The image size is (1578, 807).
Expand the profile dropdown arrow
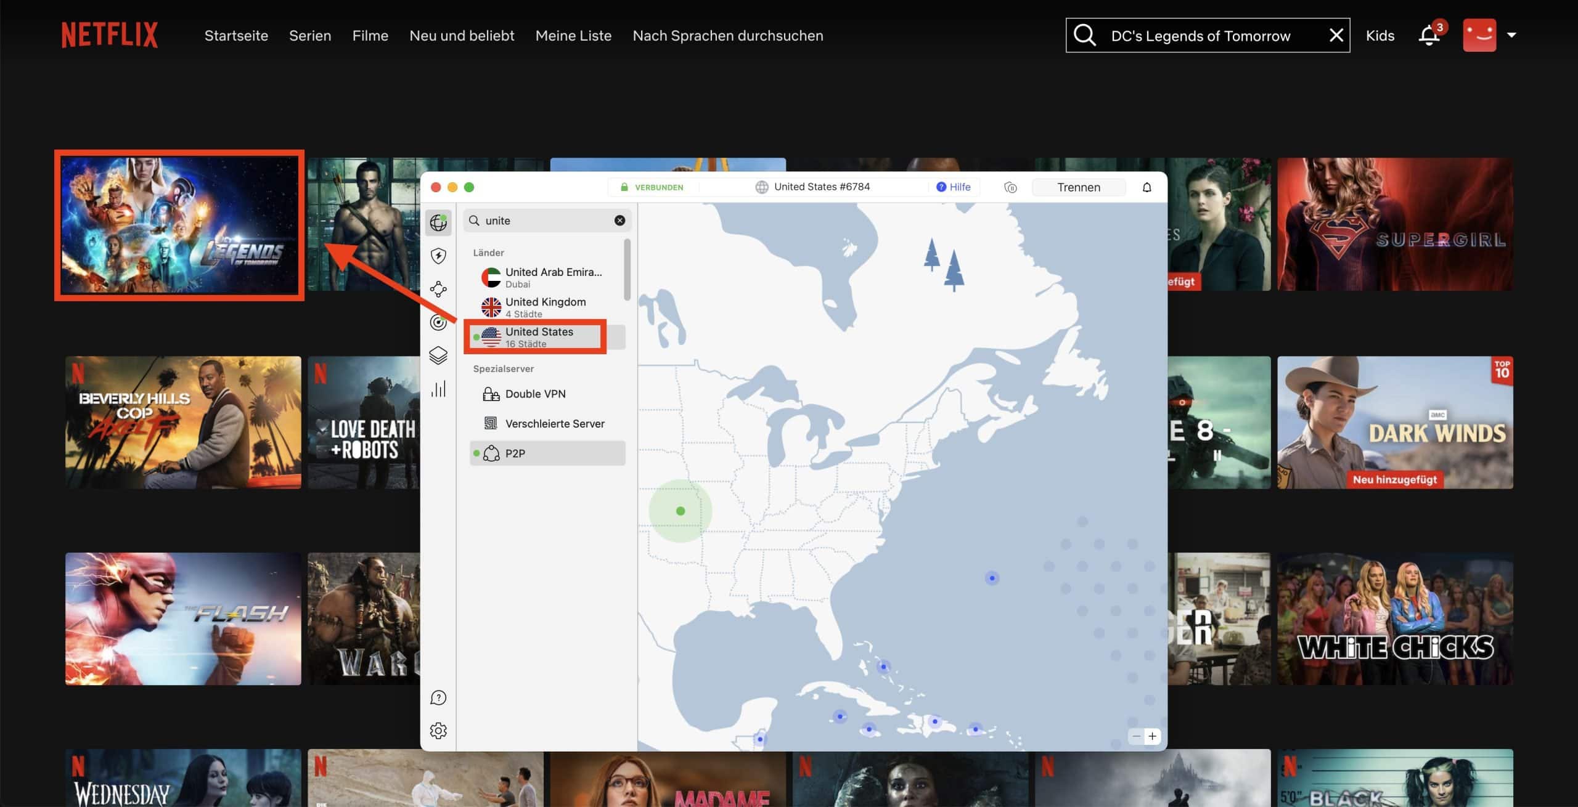pyautogui.click(x=1511, y=35)
